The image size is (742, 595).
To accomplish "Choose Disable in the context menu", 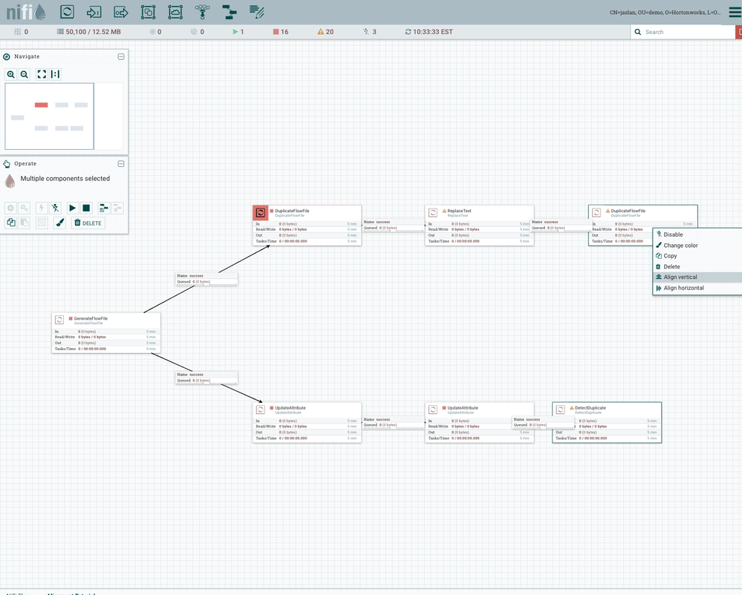I will coord(672,234).
